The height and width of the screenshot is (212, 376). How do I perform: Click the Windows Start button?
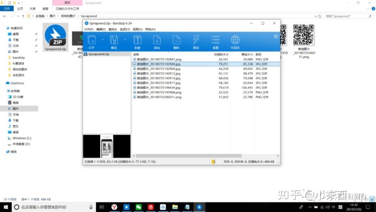click(6, 207)
